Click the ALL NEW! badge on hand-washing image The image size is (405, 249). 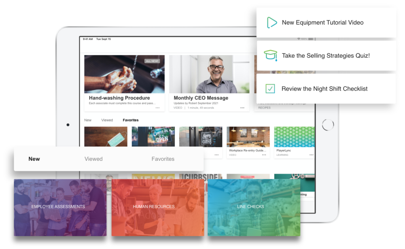click(x=153, y=61)
